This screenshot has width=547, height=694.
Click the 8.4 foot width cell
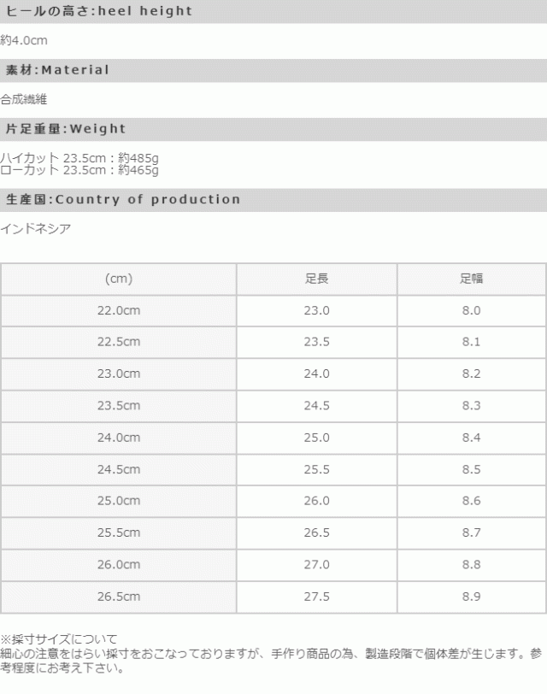[x=471, y=438]
